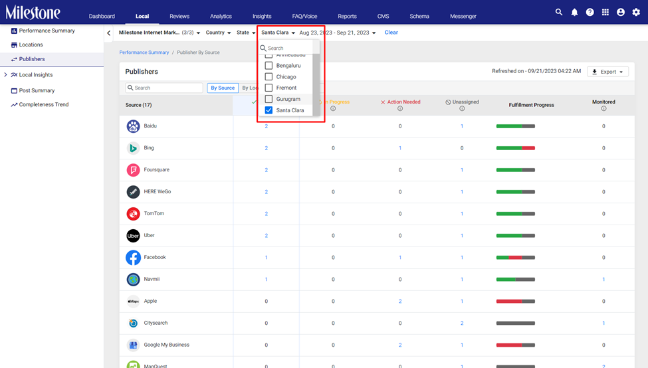This screenshot has height=368, width=648.
Task: Click the Facebook publisher icon
Action: pyautogui.click(x=133, y=257)
